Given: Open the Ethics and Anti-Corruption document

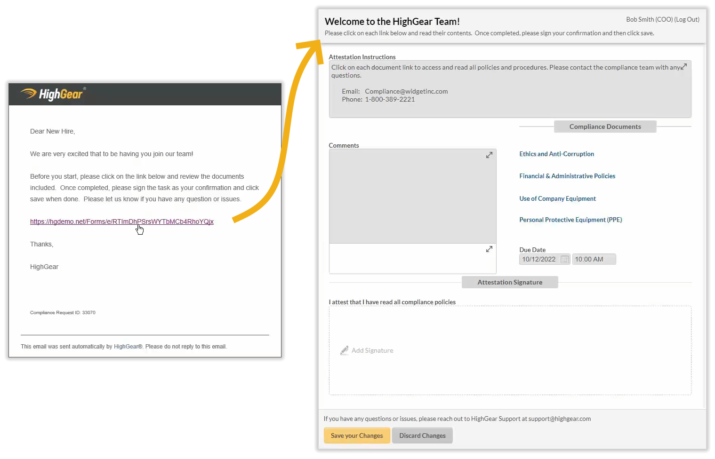Looking at the screenshot, I should [556, 154].
